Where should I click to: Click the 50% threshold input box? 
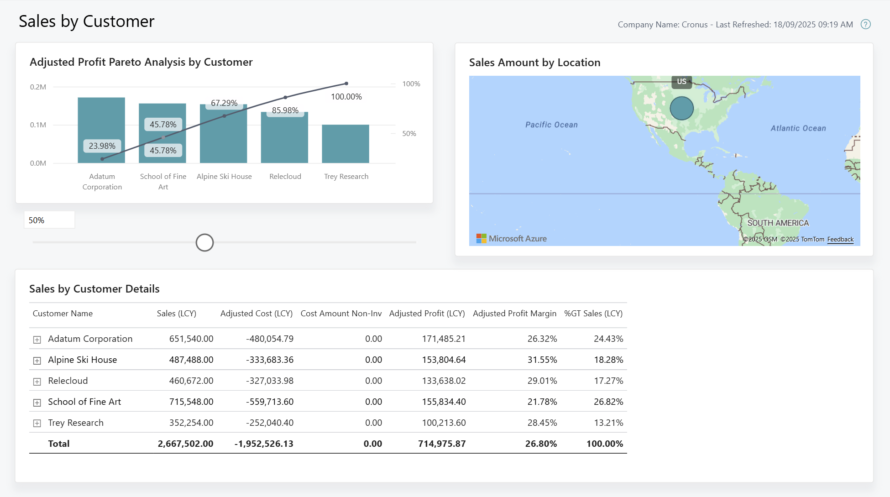point(49,220)
